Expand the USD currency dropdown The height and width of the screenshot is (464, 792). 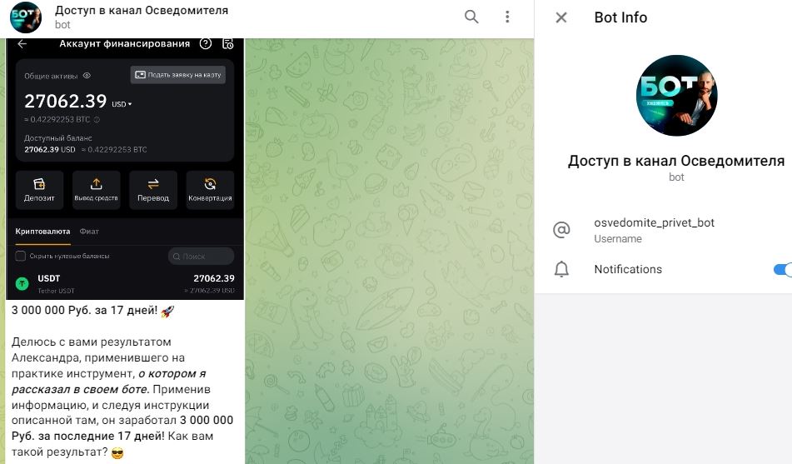pos(123,104)
